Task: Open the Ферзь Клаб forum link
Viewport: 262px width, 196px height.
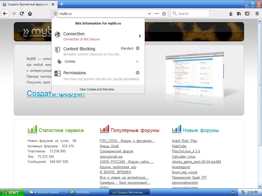Action: click(x=109, y=146)
